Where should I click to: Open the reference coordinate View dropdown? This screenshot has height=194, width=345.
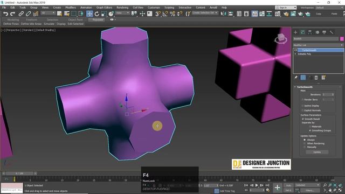point(122,13)
